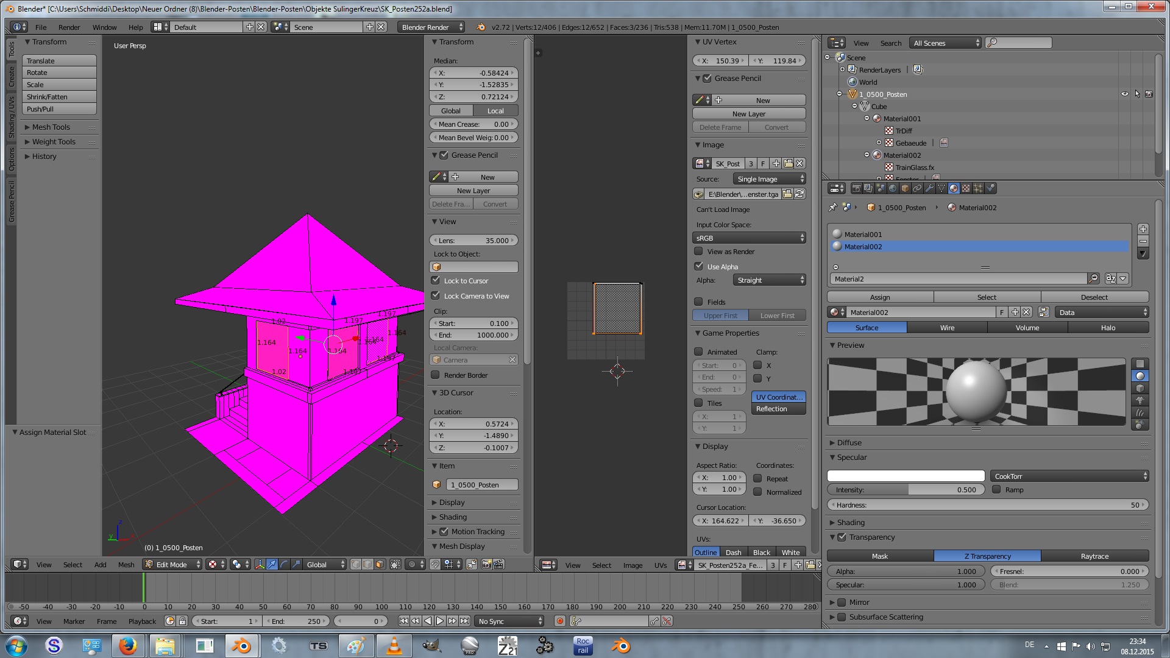Viewport: 1170px width, 658px height.
Task: Switch to the Raytrace transparency tab
Action: (1094, 556)
